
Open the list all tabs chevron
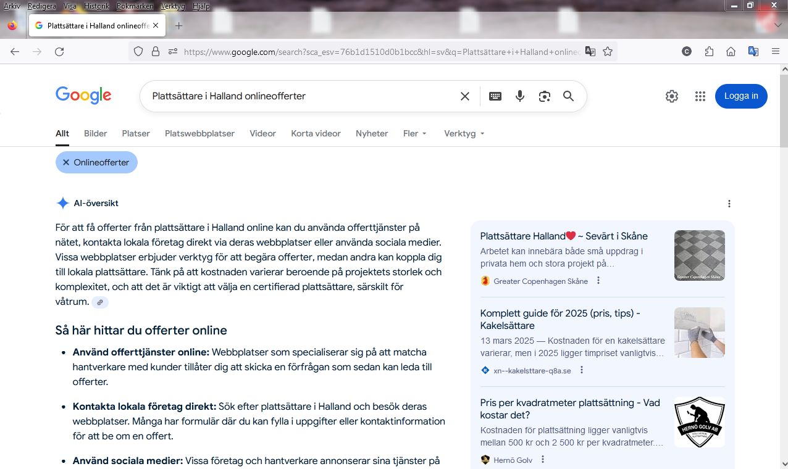(778, 25)
